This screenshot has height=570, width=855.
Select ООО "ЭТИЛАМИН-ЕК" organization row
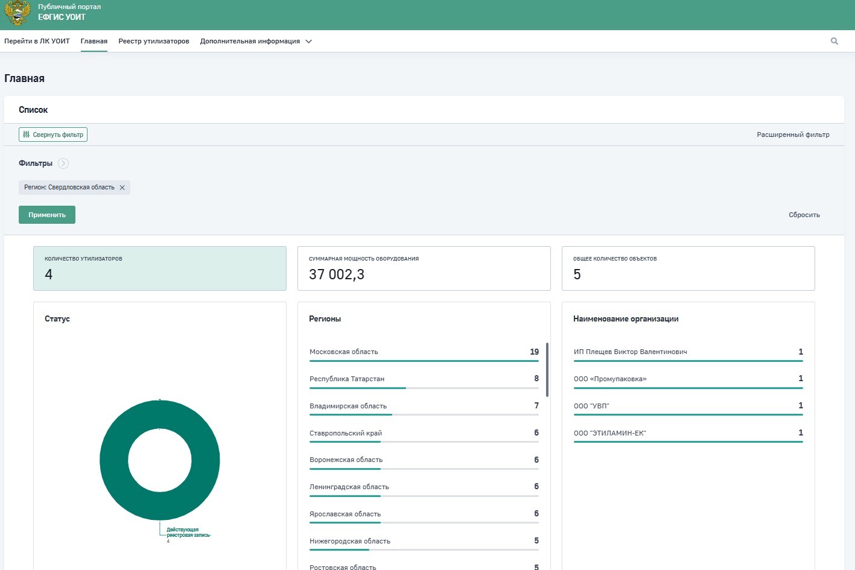tap(688, 434)
